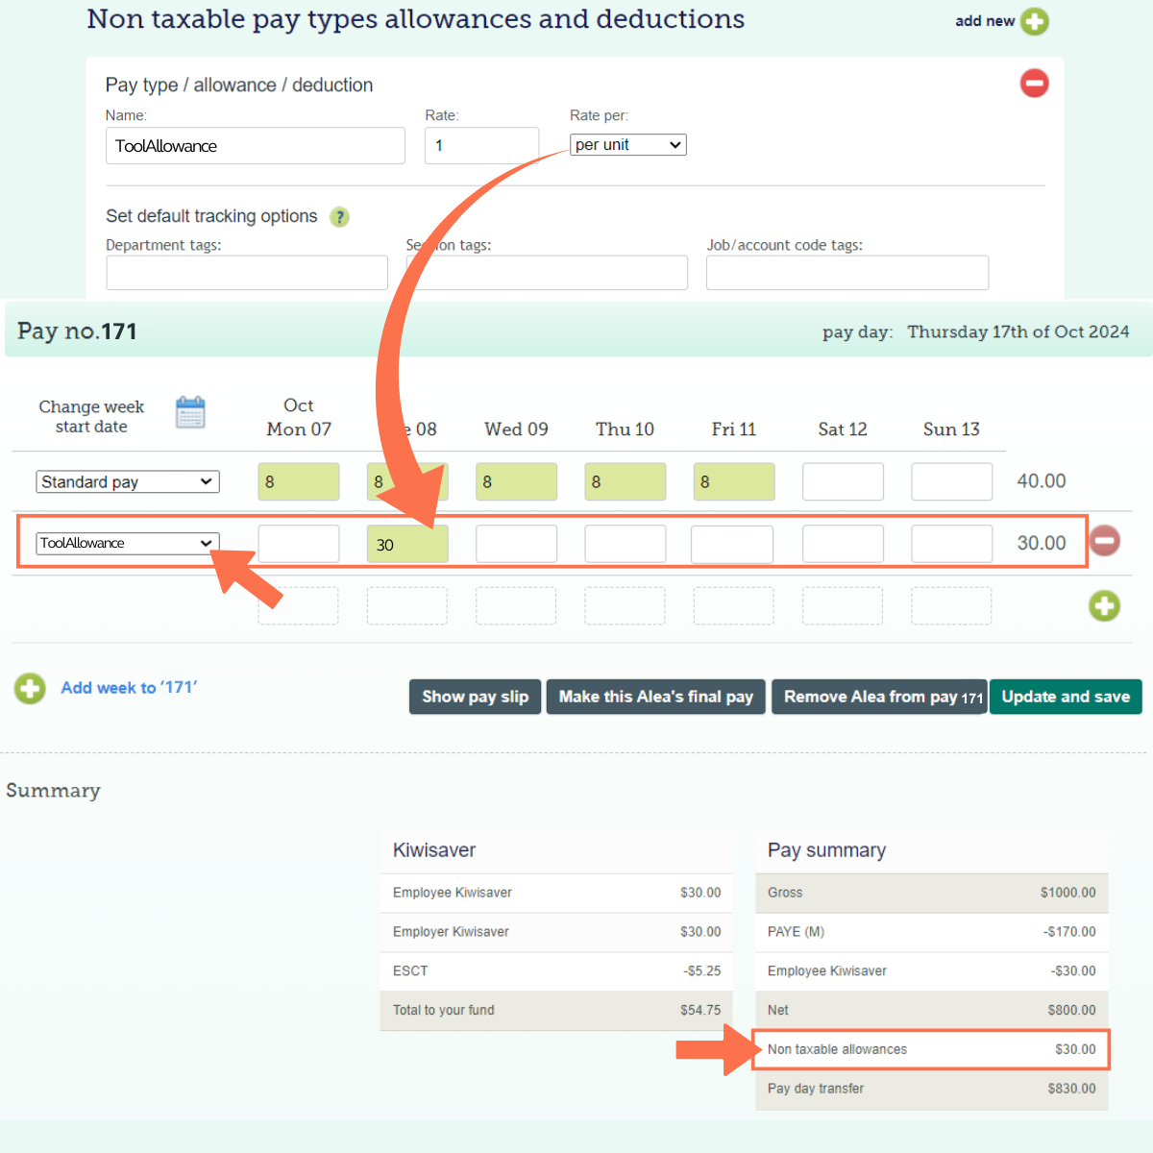Click the Update and save button
The image size is (1153, 1153).
click(1066, 697)
